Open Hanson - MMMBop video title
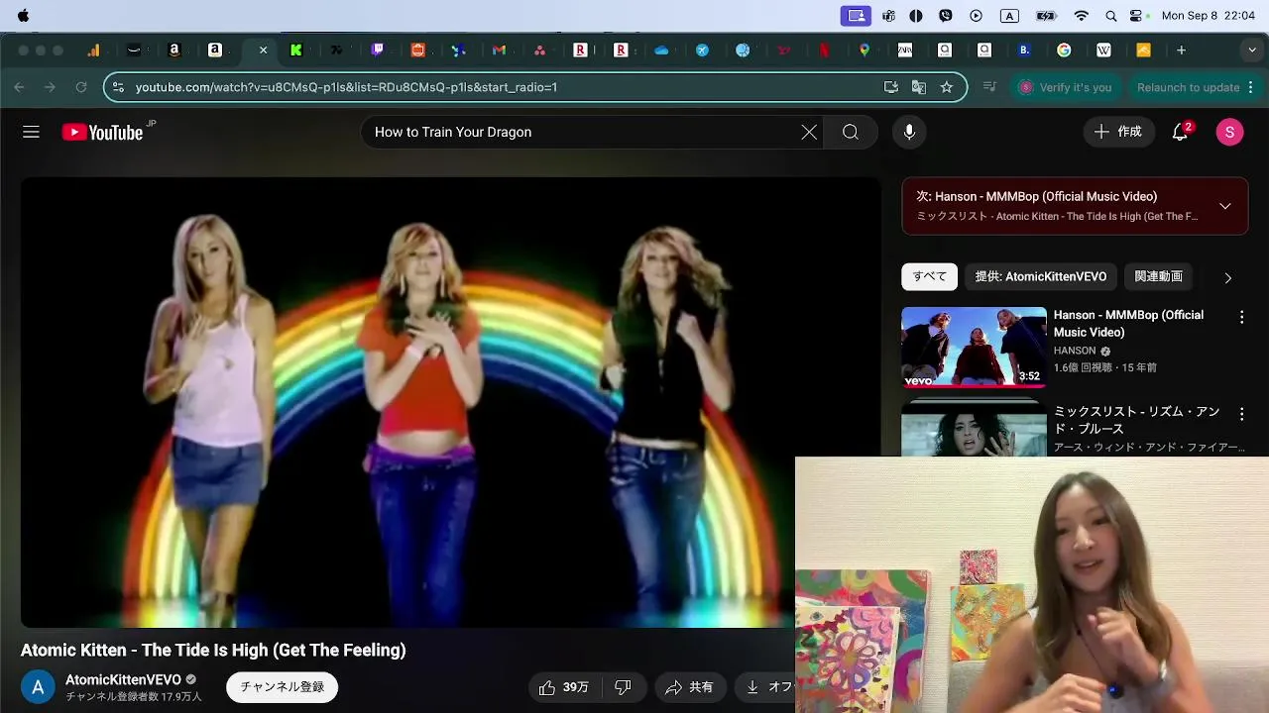Image resolution: width=1269 pixels, height=713 pixels. (x=1128, y=323)
